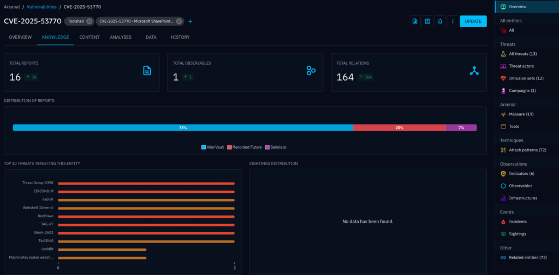Click the Threat Group-3390 chart bar
559x275 pixels.
[x=146, y=184]
